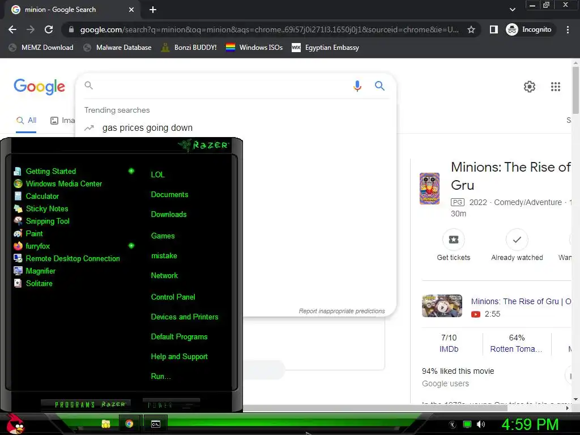Open Devices and Printers
This screenshot has width=580, height=435.
pyautogui.click(x=185, y=317)
